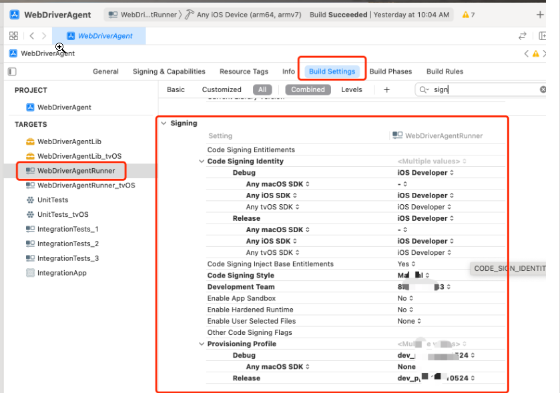Screen dimensions: 560x393
Task: Open the related items grid menu
Action: pyautogui.click(x=13, y=35)
